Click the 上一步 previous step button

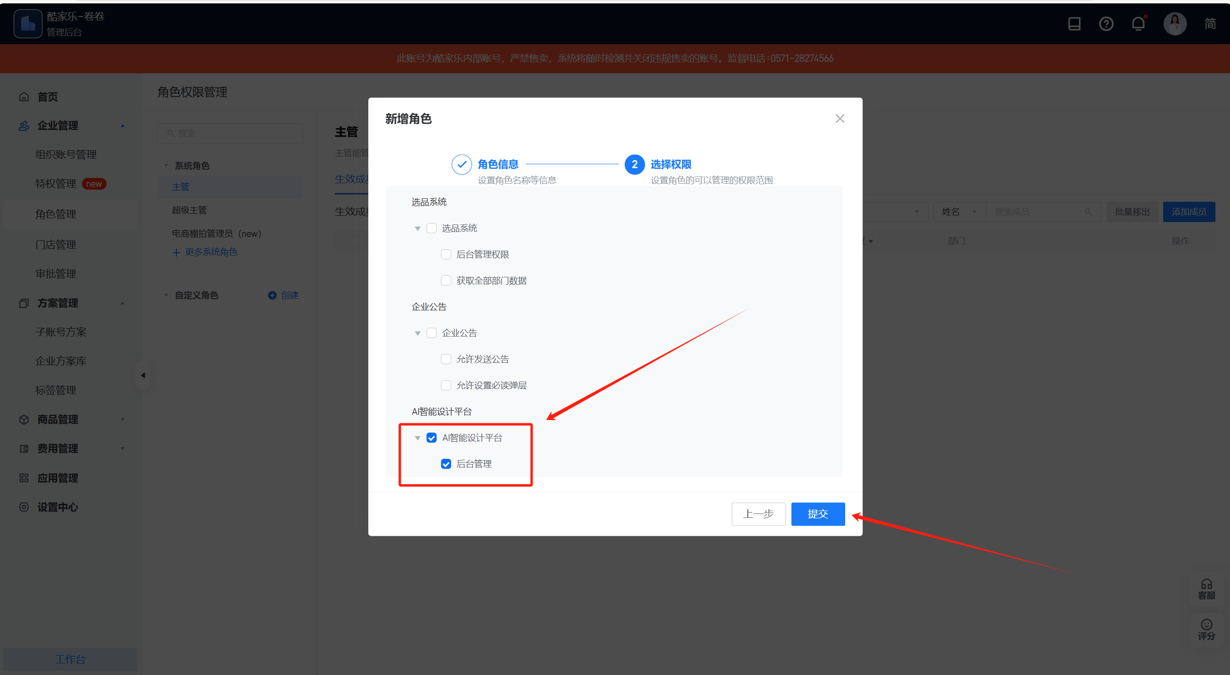tap(758, 514)
